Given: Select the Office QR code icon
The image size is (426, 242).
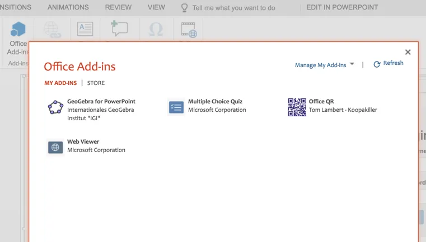Looking at the screenshot, I should pos(297,107).
